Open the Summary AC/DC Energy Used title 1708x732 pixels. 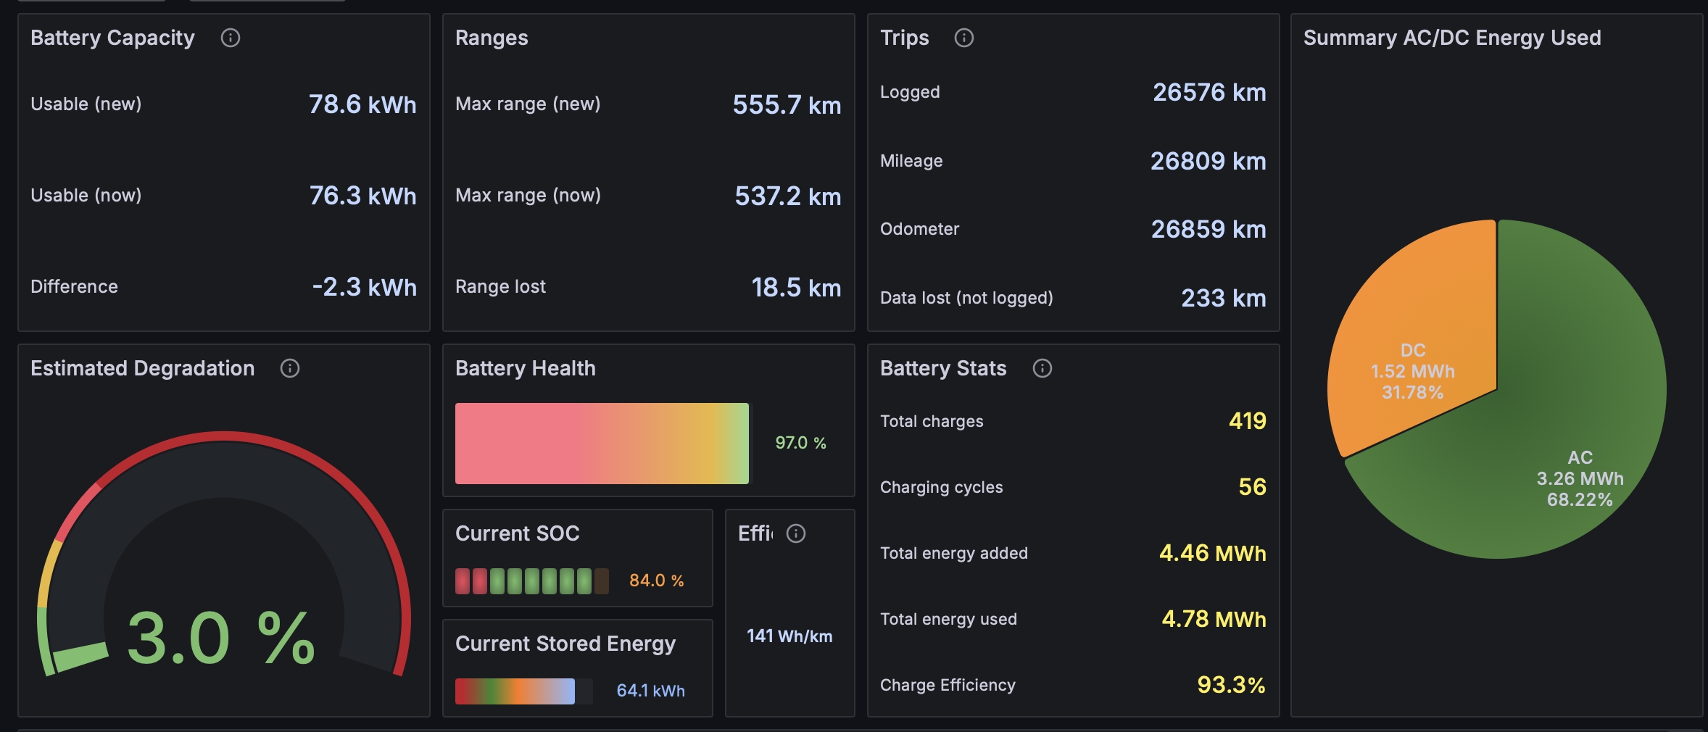click(x=1452, y=38)
